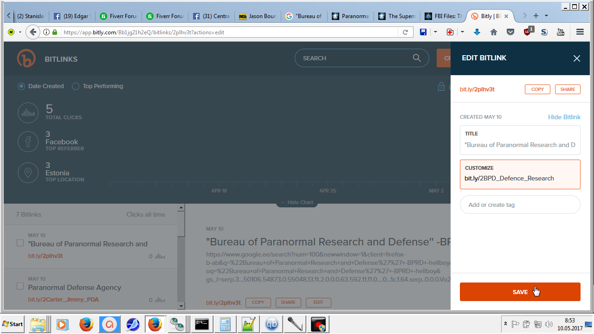
Task: Click SHARE in the Edit Bitlink panel
Action: (568, 90)
